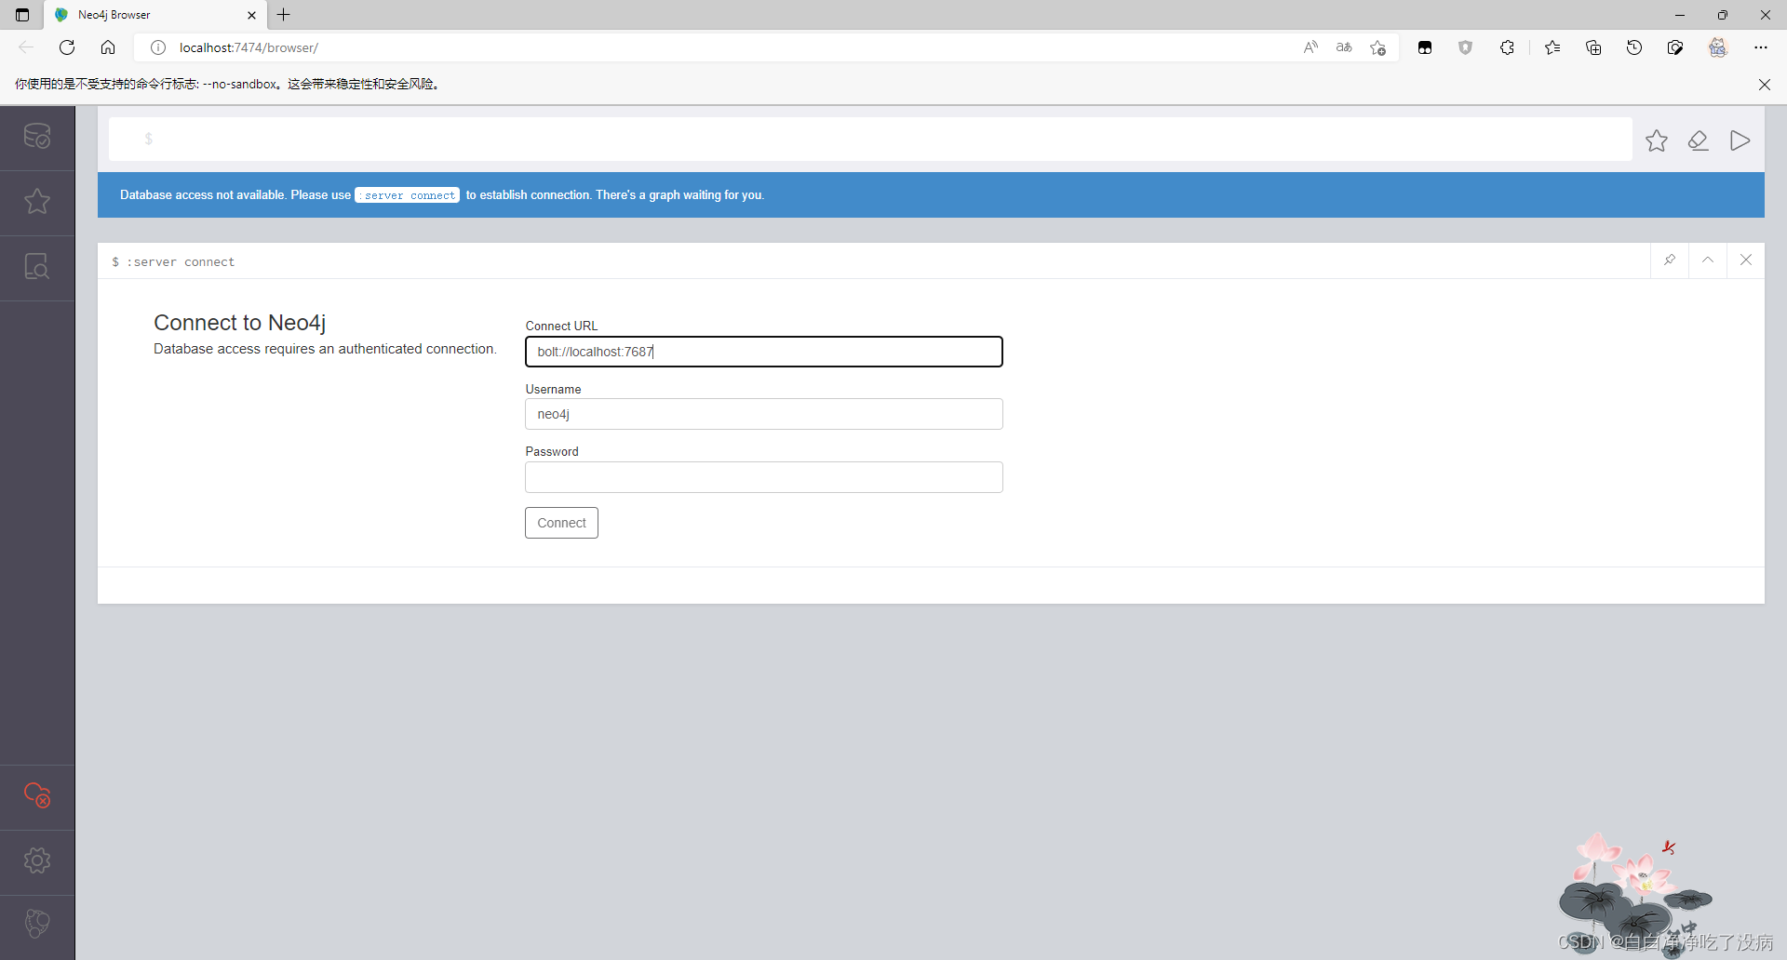The image size is (1787, 960).
Task: Open the dark square extension icon
Action: tap(1425, 47)
